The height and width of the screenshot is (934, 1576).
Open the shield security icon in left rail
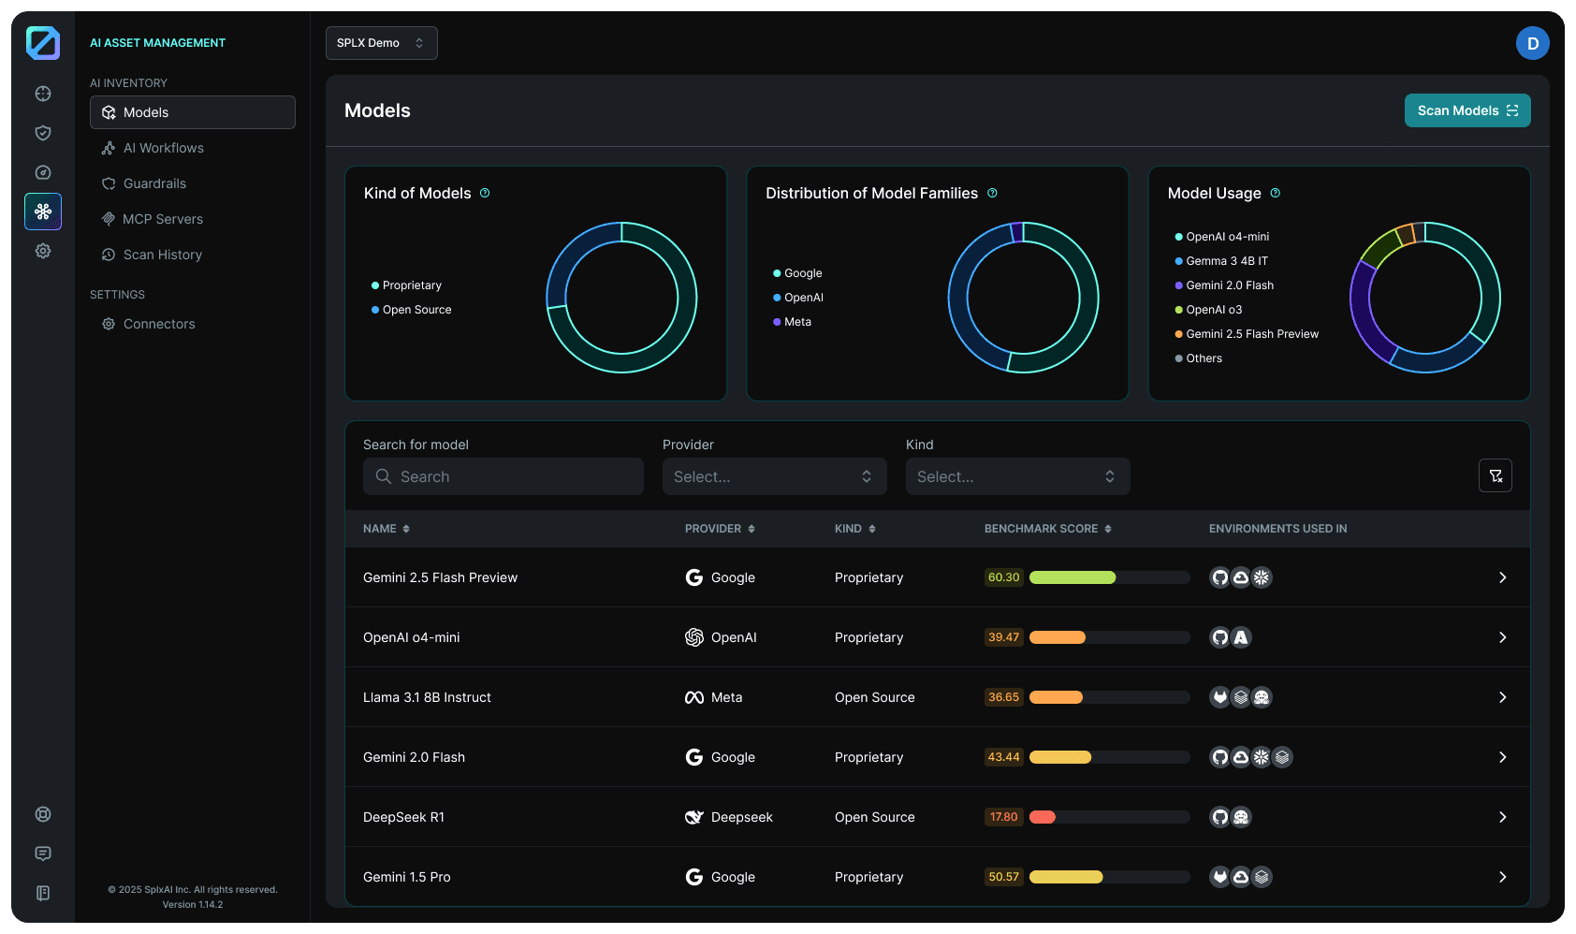(42, 133)
